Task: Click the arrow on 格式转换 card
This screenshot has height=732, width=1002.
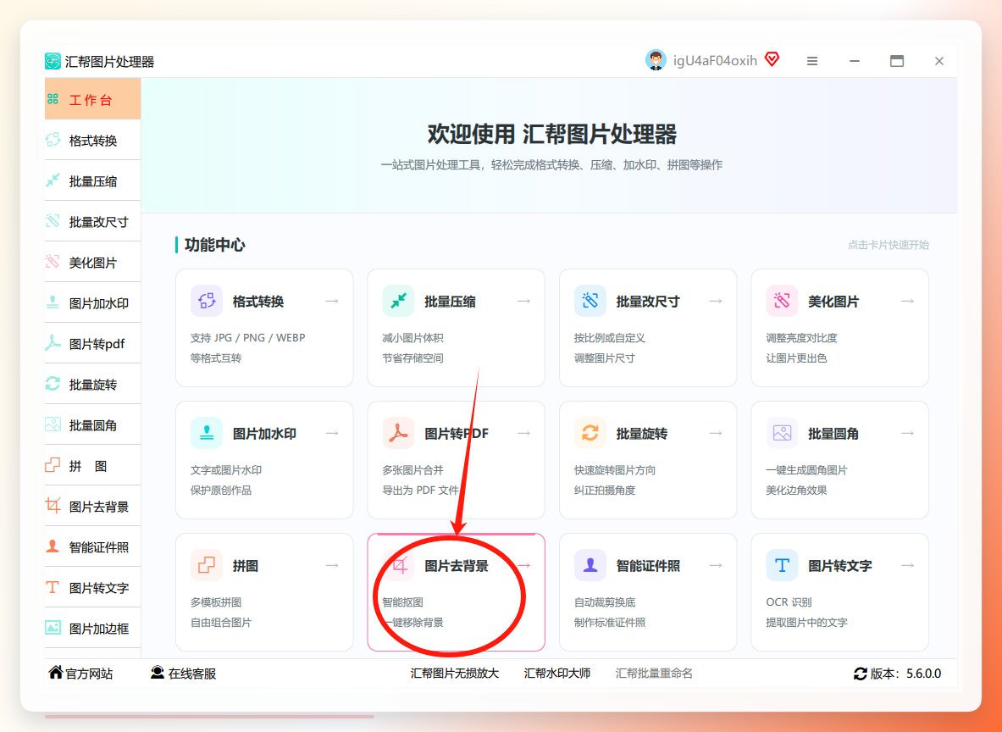Action: click(x=332, y=301)
